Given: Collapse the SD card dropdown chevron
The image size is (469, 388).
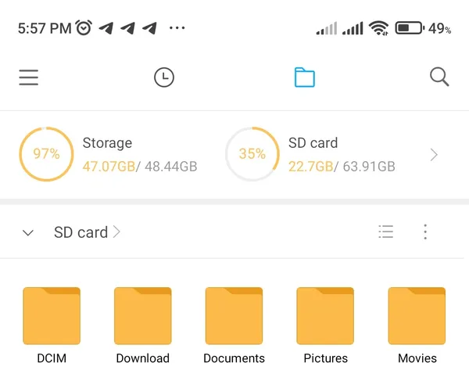Looking at the screenshot, I should (28, 232).
